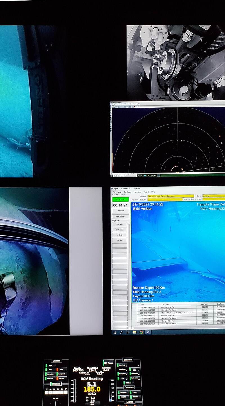Toggle the Pan & Tilt camera switch
This screenshot has width=225, height=406.
[123, 397]
